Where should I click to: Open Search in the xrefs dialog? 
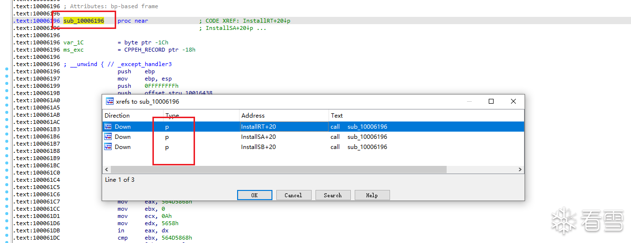[x=333, y=195]
